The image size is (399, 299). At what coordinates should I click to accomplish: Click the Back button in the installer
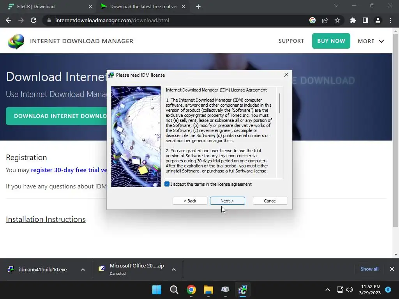(190, 201)
